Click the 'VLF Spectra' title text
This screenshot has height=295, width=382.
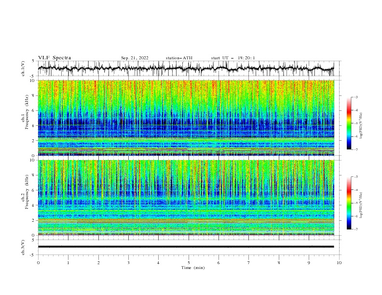point(55,58)
